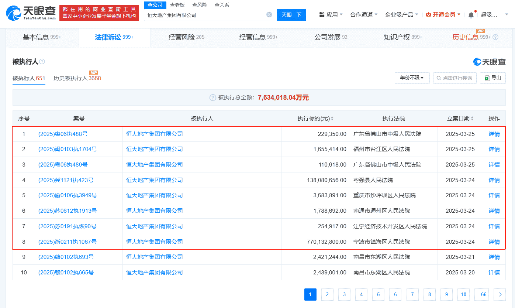Switch search mode to 查老板
This screenshot has height=308, width=515.
click(177, 5)
